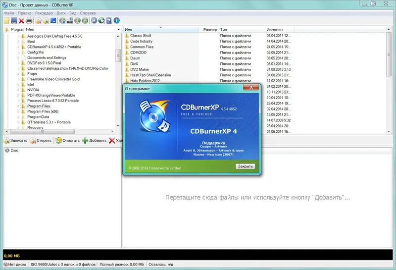Open disc information icon in toolbar
The width and height of the screenshot is (396, 270).
point(62,21)
